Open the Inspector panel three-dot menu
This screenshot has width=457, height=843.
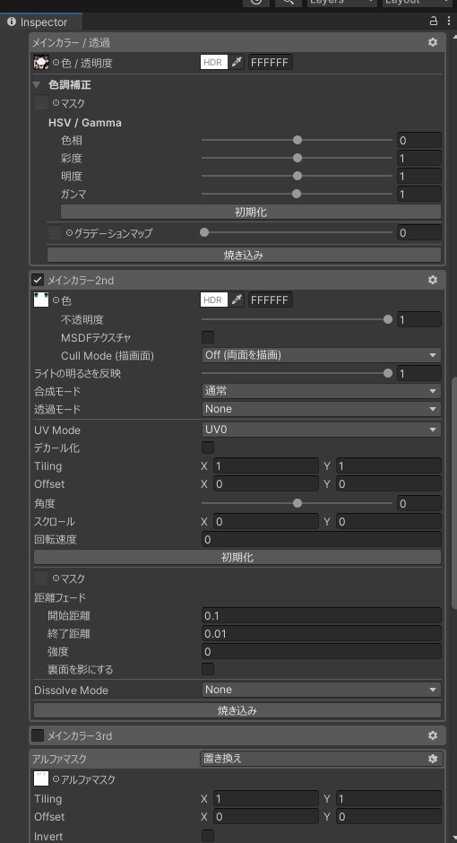pos(449,21)
